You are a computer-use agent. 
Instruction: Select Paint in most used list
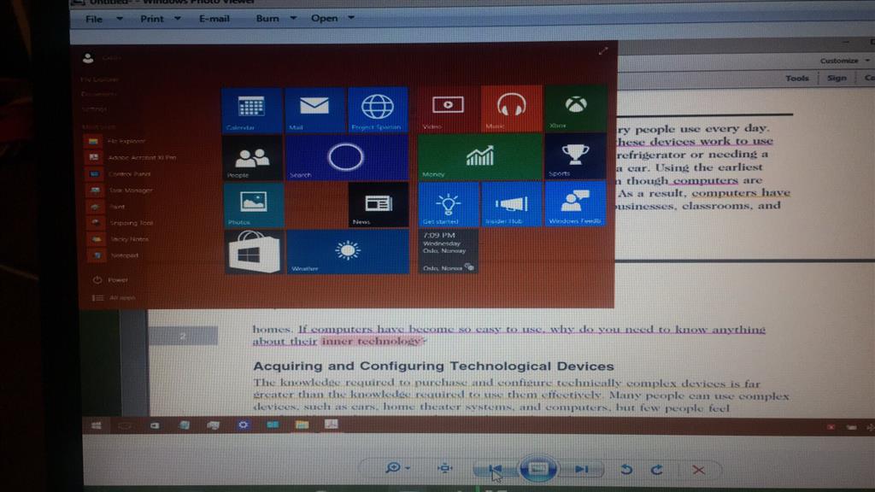(x=106, y=207)
